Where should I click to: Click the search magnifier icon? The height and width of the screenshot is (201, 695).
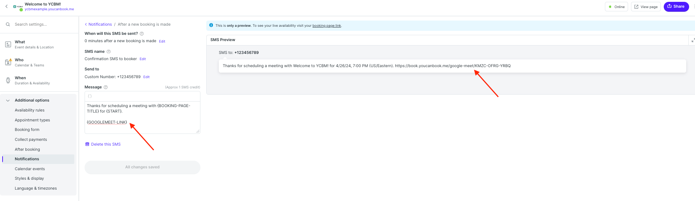click(8, 24)
